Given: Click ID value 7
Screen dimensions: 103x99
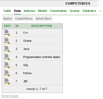Looking at the screenshot, I should 17,81.
